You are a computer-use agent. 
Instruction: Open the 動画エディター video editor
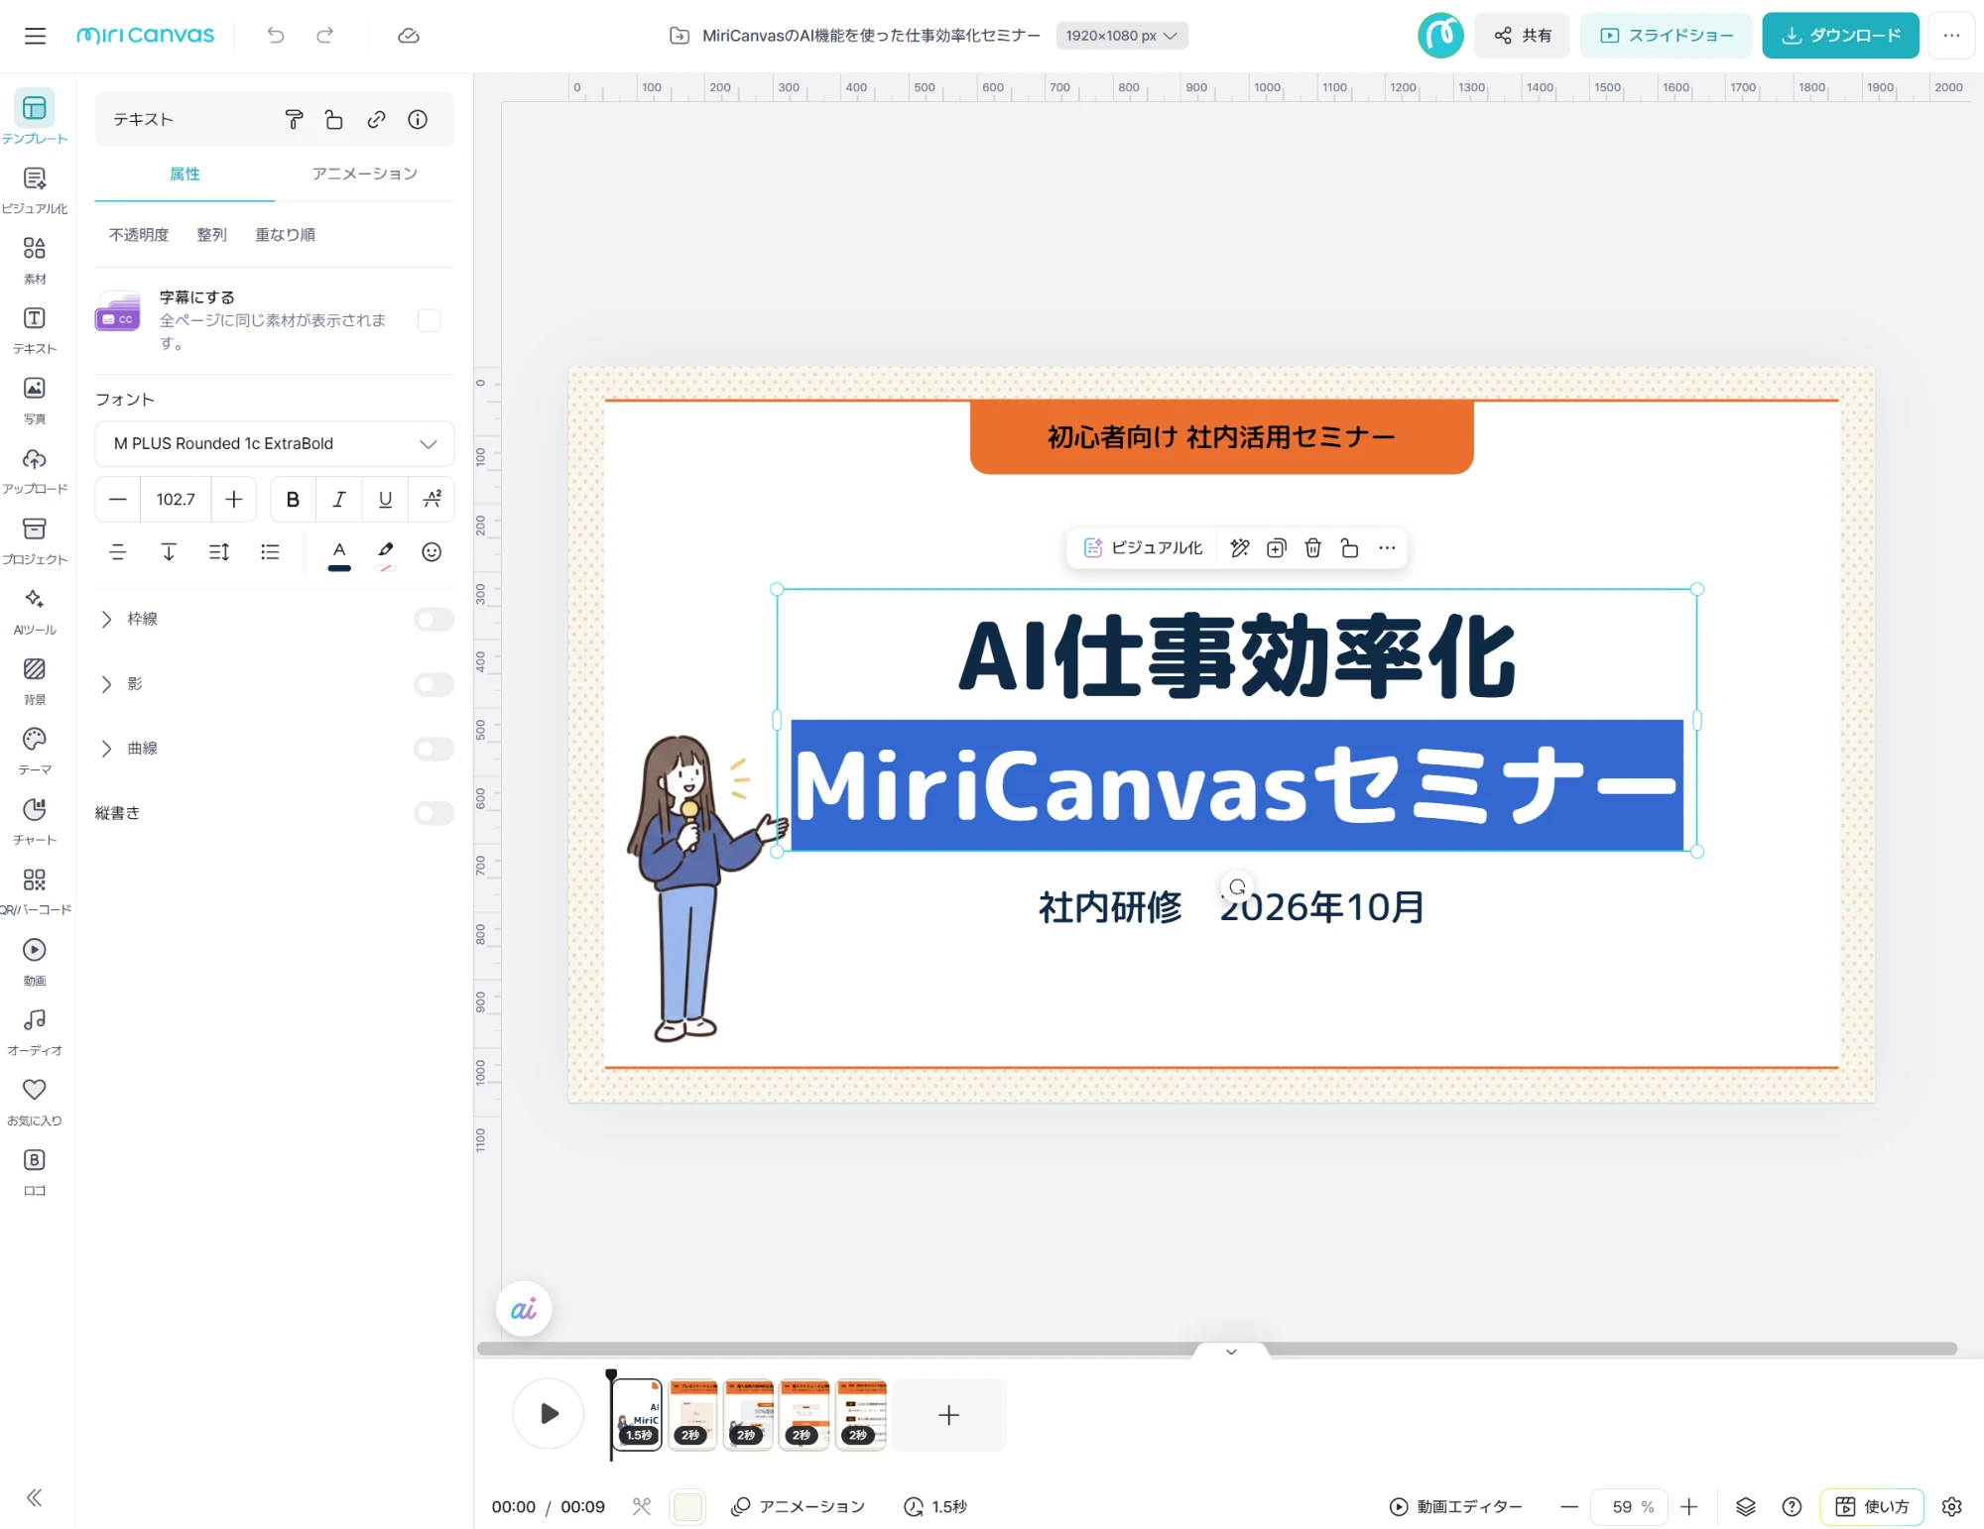point(1456,1507)
